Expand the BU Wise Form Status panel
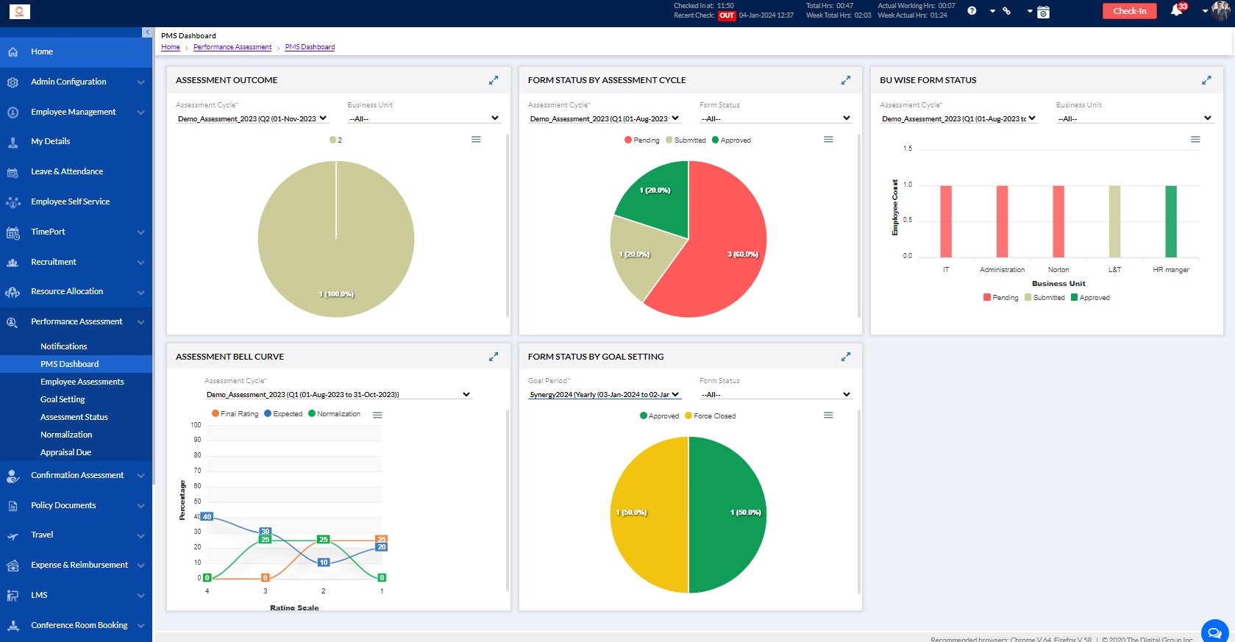This screenshot has height=642, width=1235. (x=1206, y=80)
